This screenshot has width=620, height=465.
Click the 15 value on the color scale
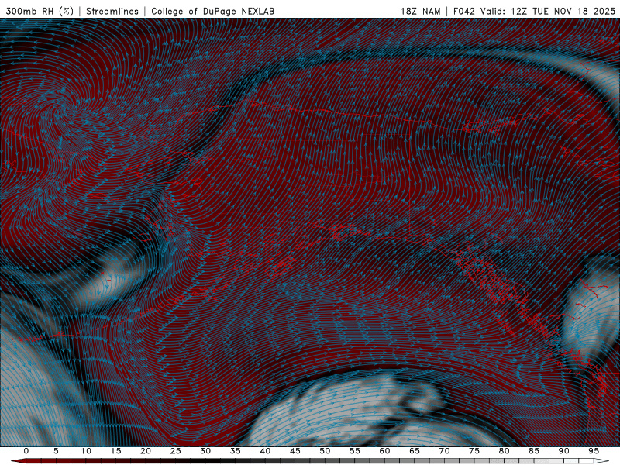point(115,451)
